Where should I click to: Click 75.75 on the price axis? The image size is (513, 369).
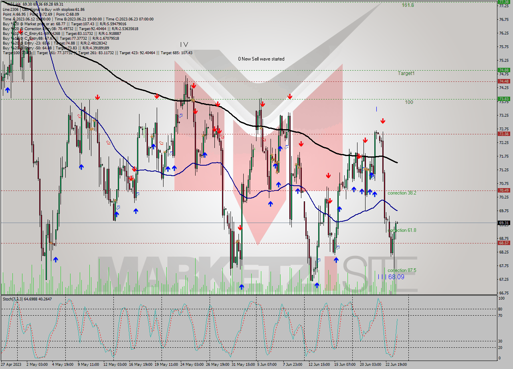[504, 47]
